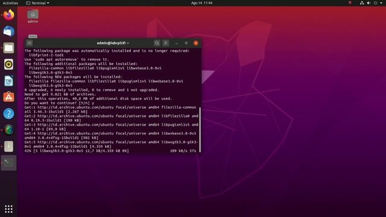Click the green globe app in dock
Screen dimensions: 386x217
point(8,130)
